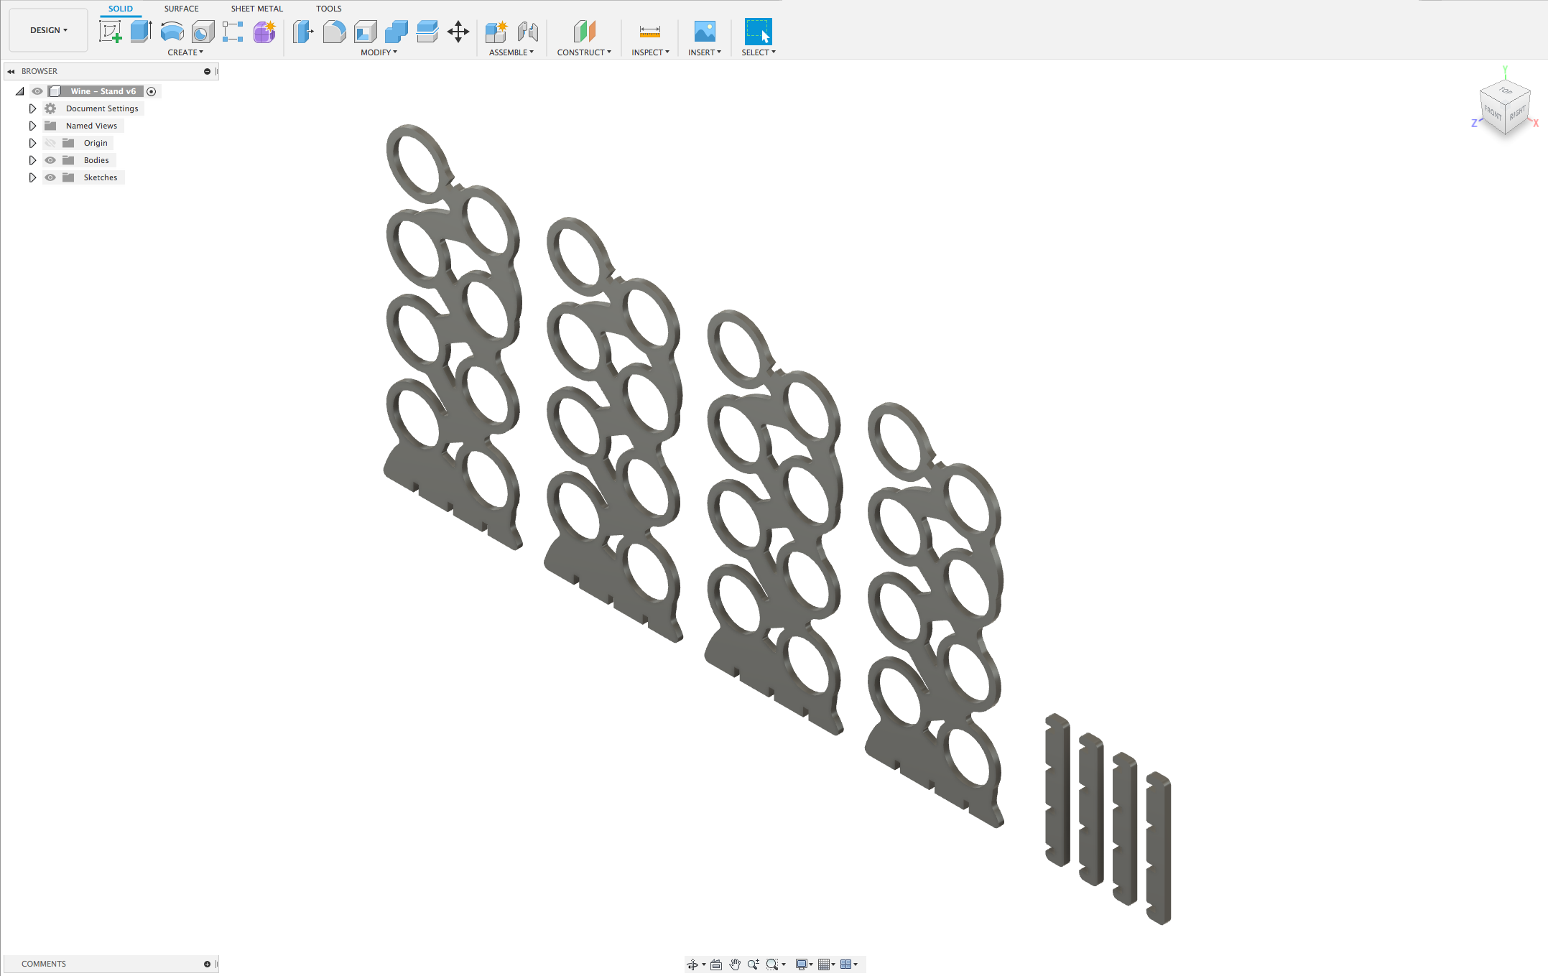The height and width of the screenshot is (976, 1548).
Task: Select the Create Form tool
Action: (x=264, y=32)
